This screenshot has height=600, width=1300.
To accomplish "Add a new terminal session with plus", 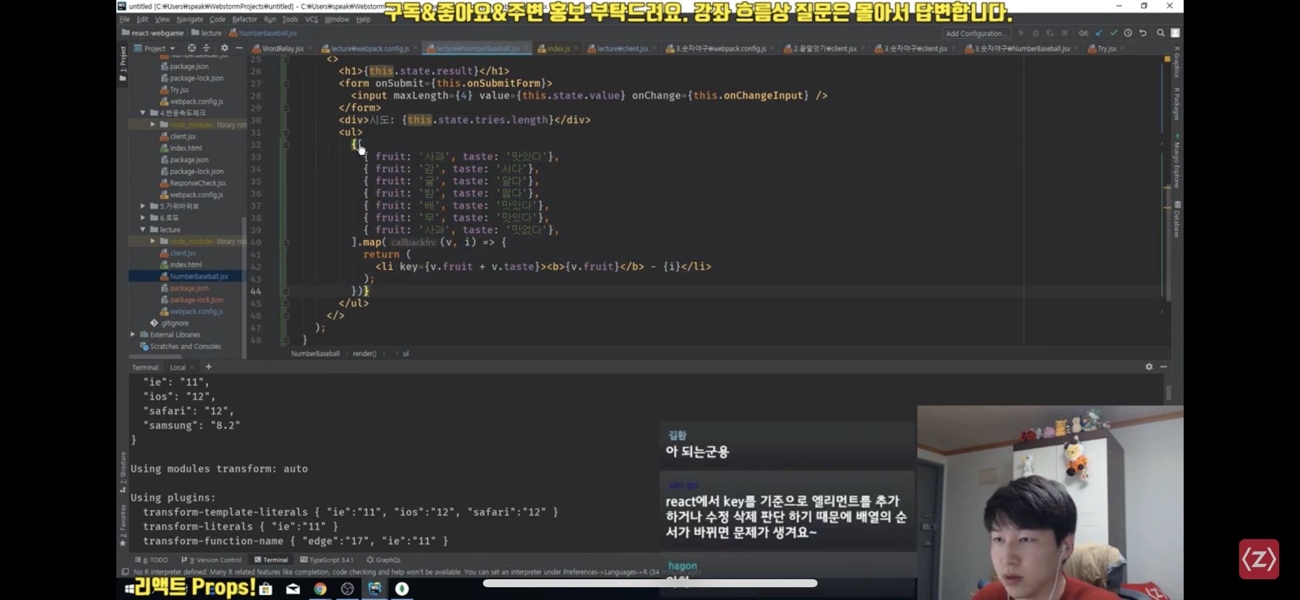I will tap(209, 367).
